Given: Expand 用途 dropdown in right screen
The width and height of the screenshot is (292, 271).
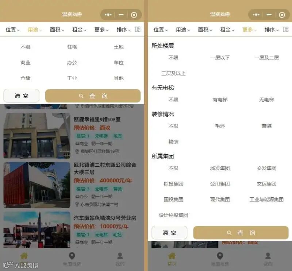Looking at the screenshot, I should pyautogui.click(x=183, y=30).
